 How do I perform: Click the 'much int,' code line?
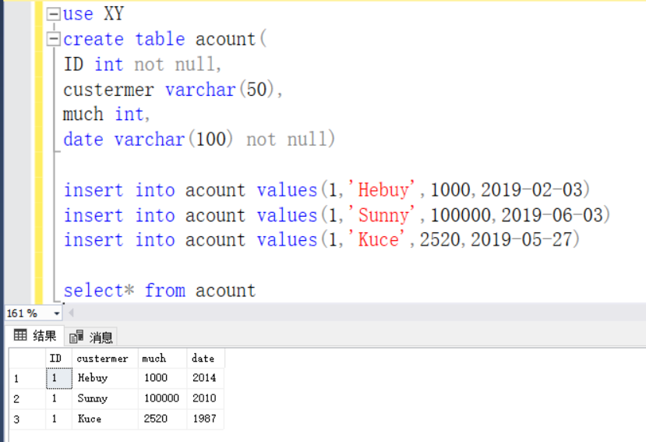[x=106, y=115]
